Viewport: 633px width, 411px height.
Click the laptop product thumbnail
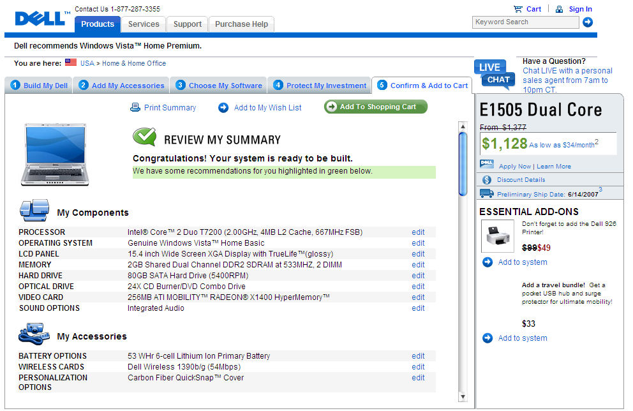pyautogui.click(x=55, y=154)
